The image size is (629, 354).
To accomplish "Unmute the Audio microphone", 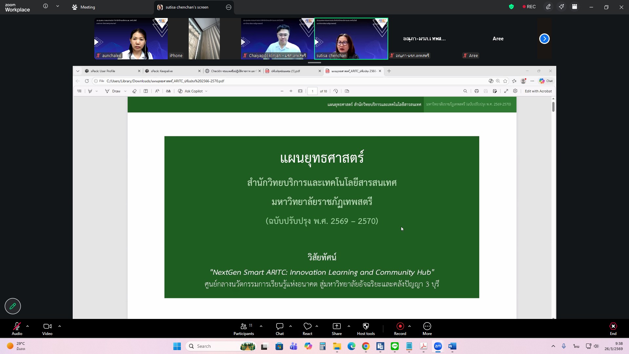I will pyautogui.click(x=17, y=329).
